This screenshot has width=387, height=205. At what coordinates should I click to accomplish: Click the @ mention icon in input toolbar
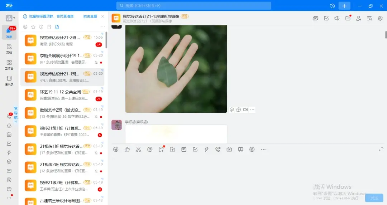(x=150, y=149)
